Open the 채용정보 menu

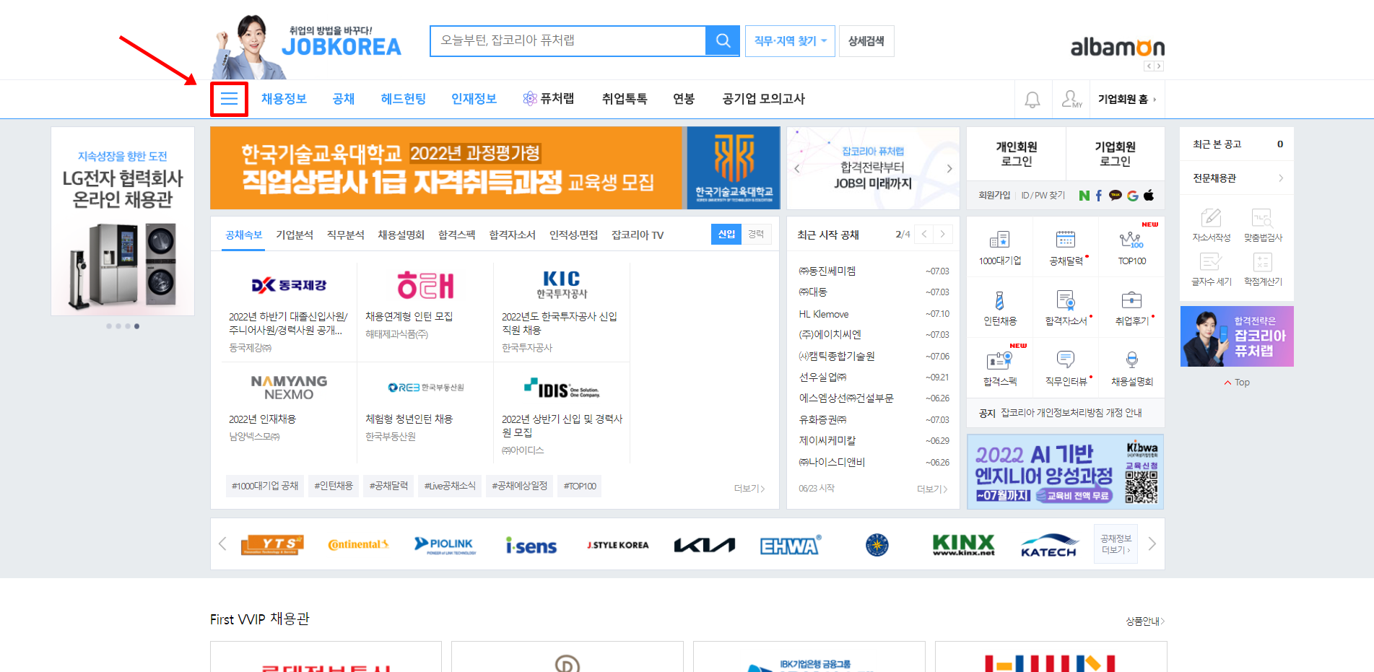pyautogui.click(x=284, y=99)
